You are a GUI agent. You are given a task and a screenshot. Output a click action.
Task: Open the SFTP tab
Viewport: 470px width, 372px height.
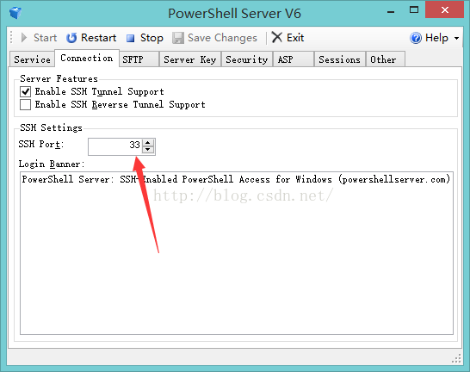tap(139, 59)
